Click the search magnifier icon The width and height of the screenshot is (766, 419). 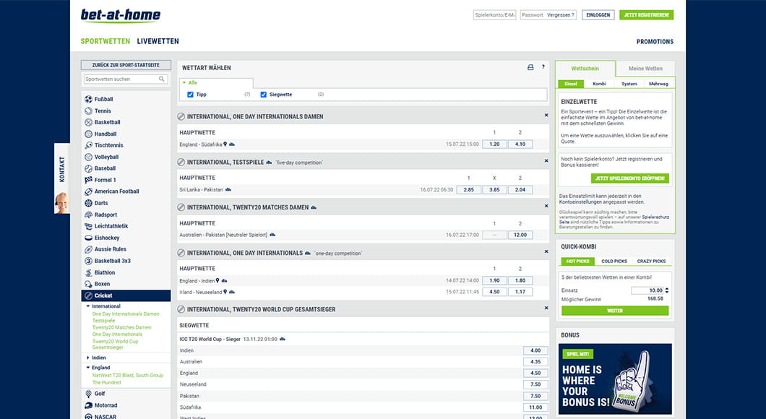point(162,79)
